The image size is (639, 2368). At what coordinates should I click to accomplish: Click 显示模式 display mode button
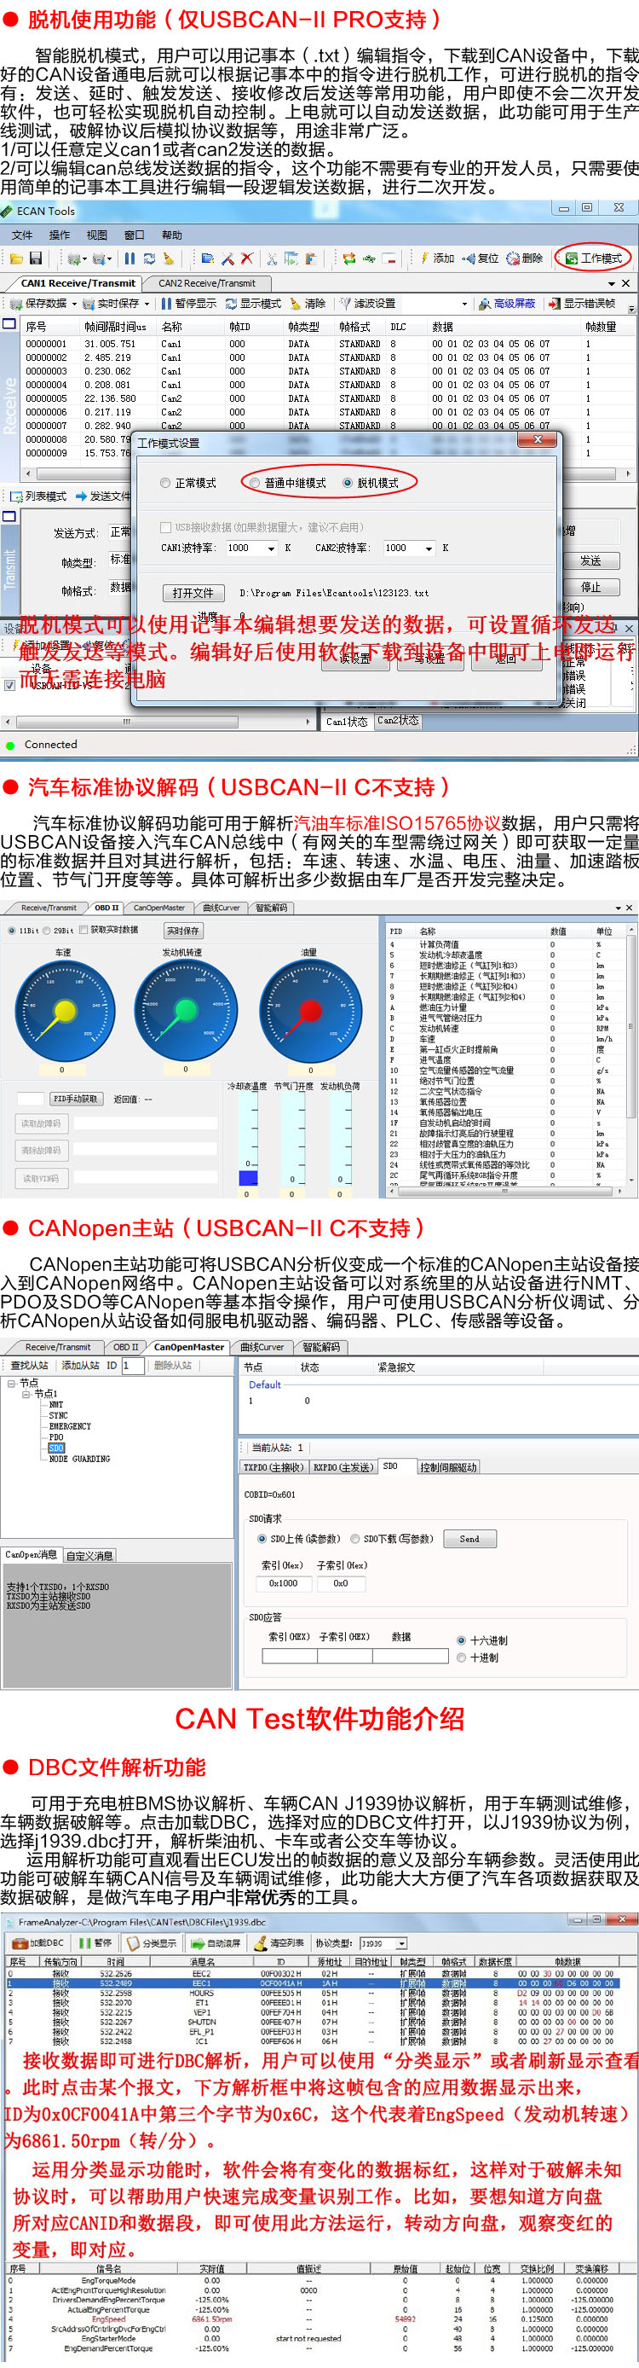[x=253, y=304]
